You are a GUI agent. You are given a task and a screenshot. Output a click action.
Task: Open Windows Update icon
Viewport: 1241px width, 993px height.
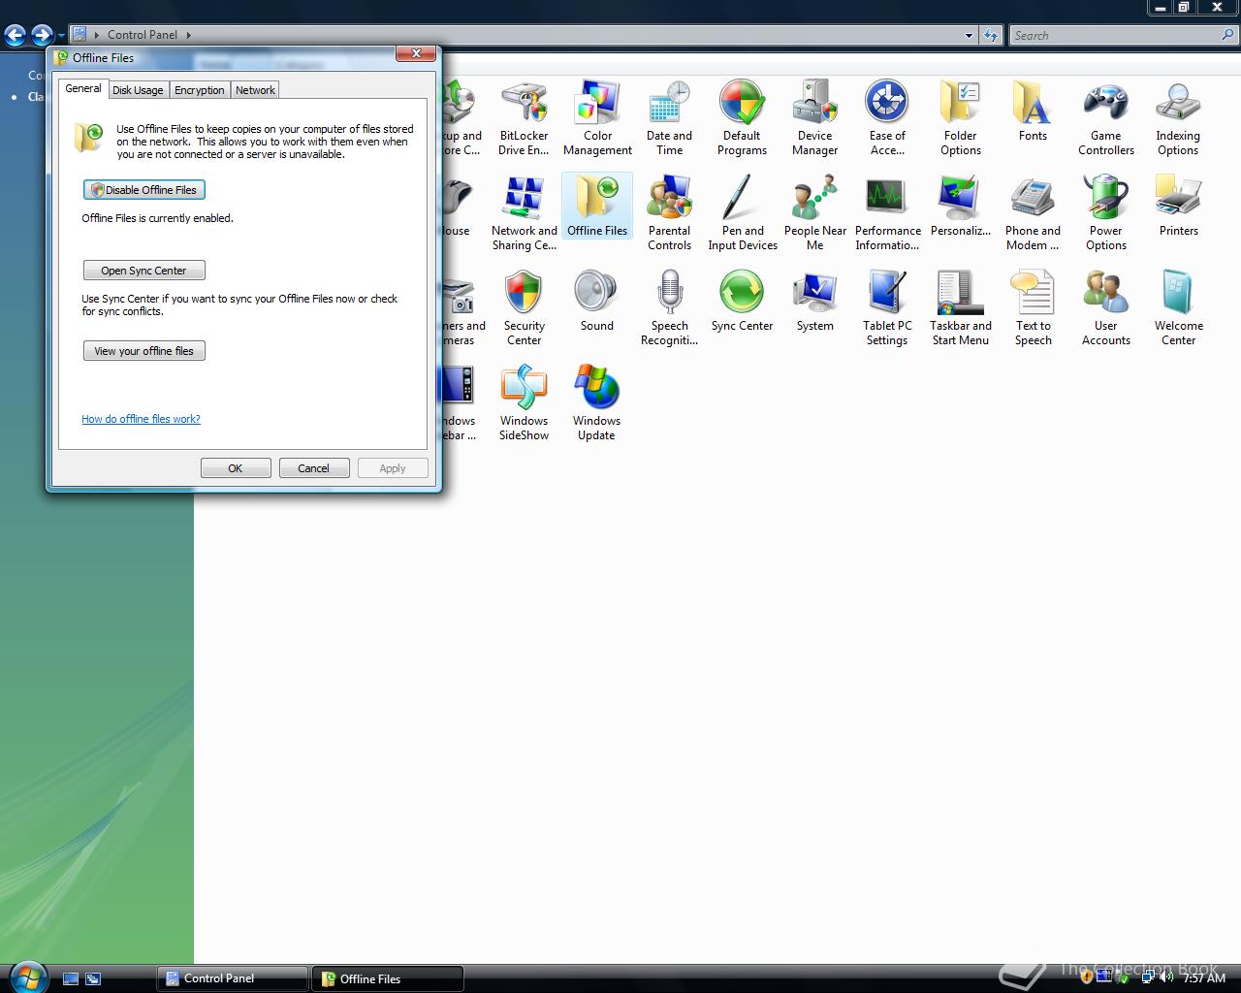[x=596, y=402]
